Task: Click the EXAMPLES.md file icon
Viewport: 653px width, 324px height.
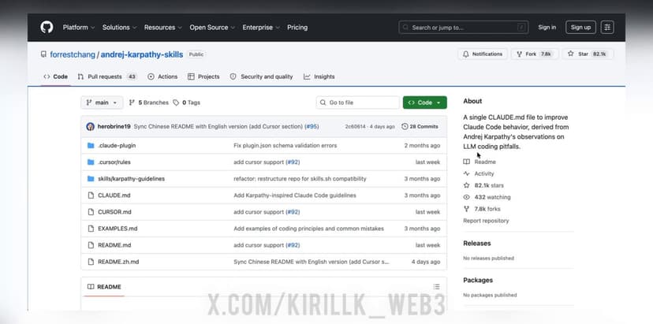Action: point(91,229)
